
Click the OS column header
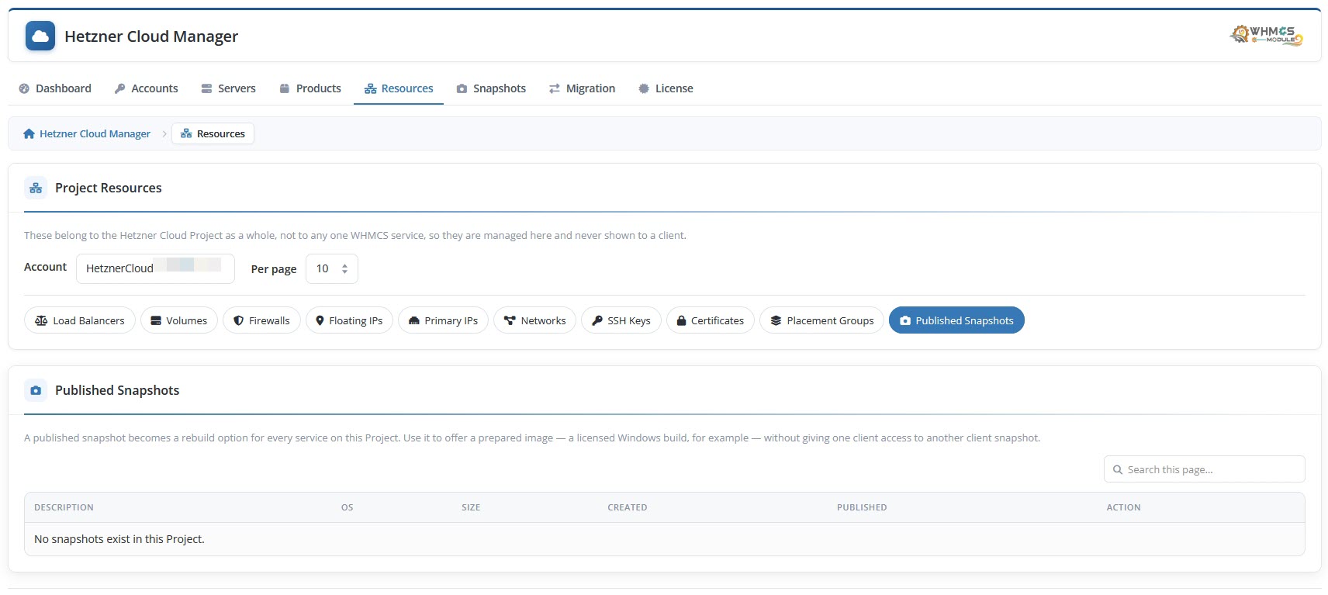click(x=347, y=507)
